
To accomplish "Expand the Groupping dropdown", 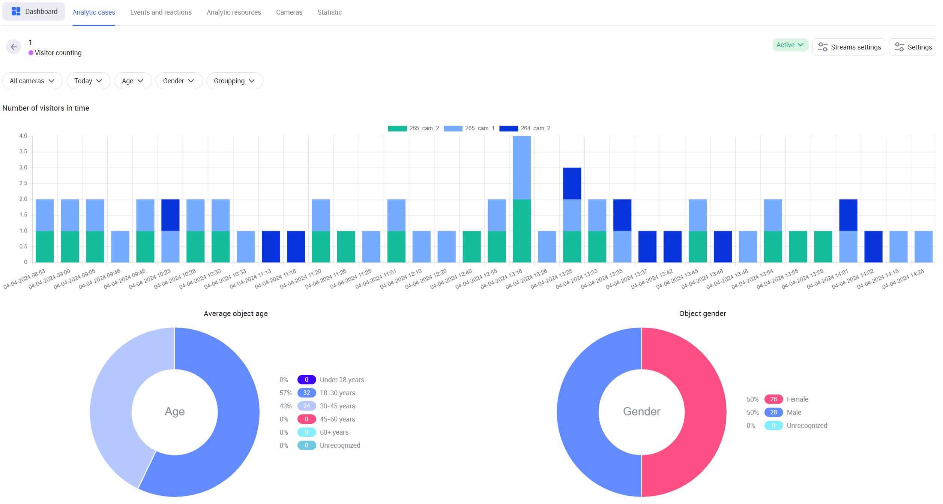I will coord(235,81).
